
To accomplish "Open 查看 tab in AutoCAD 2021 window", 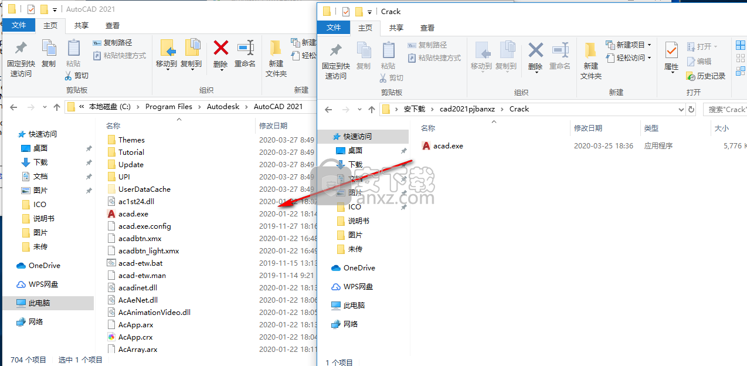I will coord(113,25).
